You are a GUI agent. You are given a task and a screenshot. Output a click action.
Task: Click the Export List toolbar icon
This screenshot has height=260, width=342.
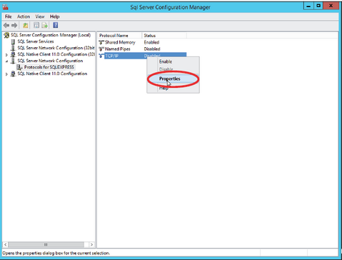[45, 25]
